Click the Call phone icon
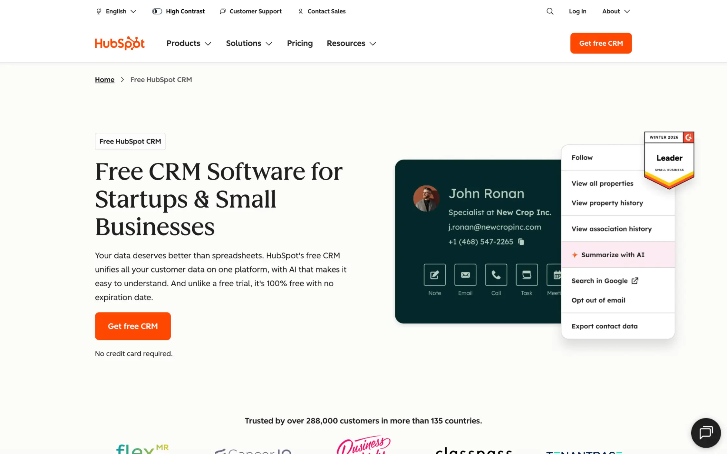Image resolution: width=727 pixels, height=454 pixels. click(496, 275)
